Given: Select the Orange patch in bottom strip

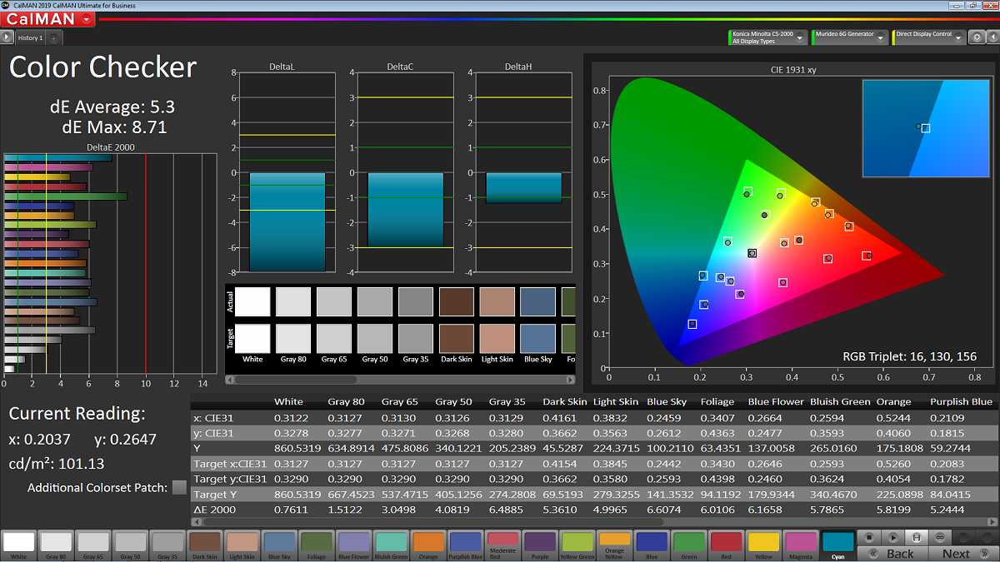Looking at the screenshot, I should (428, 545).
